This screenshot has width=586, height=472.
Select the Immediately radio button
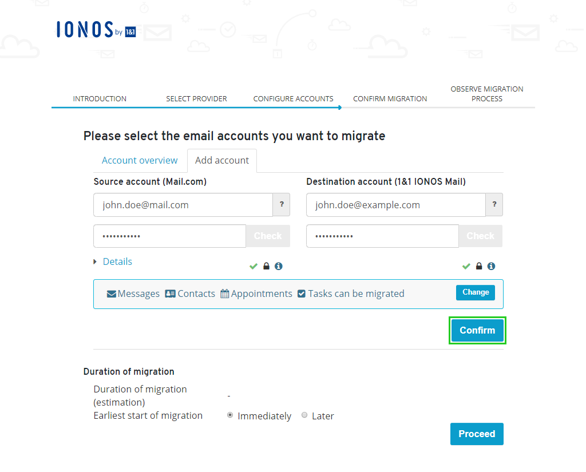pos(230,415)
